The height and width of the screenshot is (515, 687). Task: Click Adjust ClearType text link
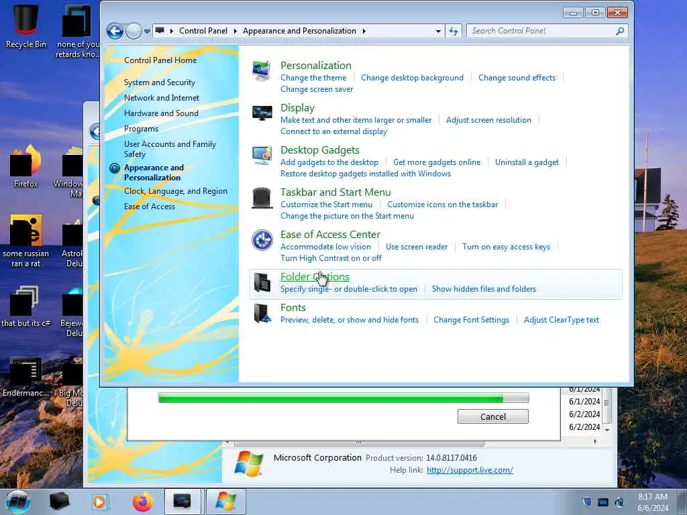tap(562, 320)
